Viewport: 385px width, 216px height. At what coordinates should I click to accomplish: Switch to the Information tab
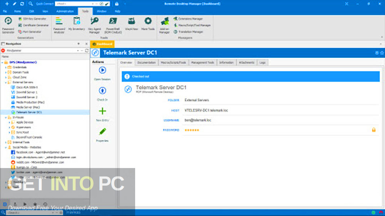[226, 63]
